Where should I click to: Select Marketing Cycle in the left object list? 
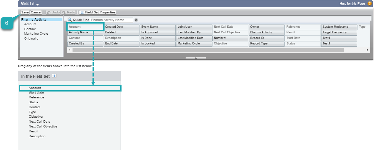point(36,34)
